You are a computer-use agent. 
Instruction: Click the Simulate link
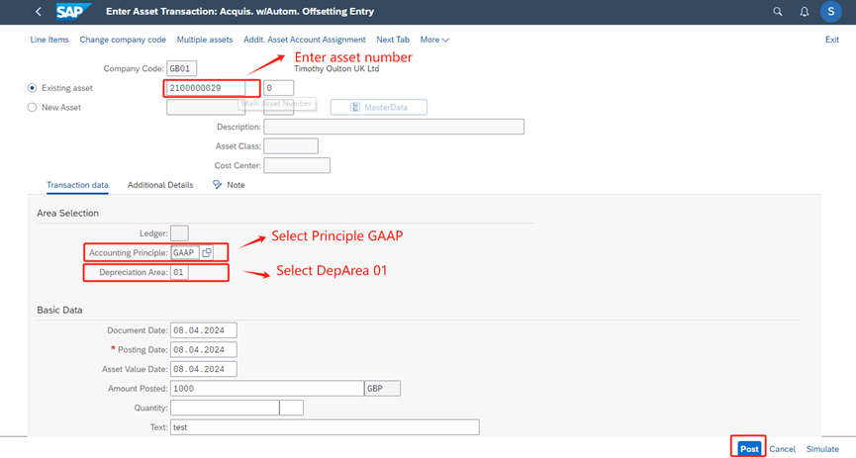point(822,449)
